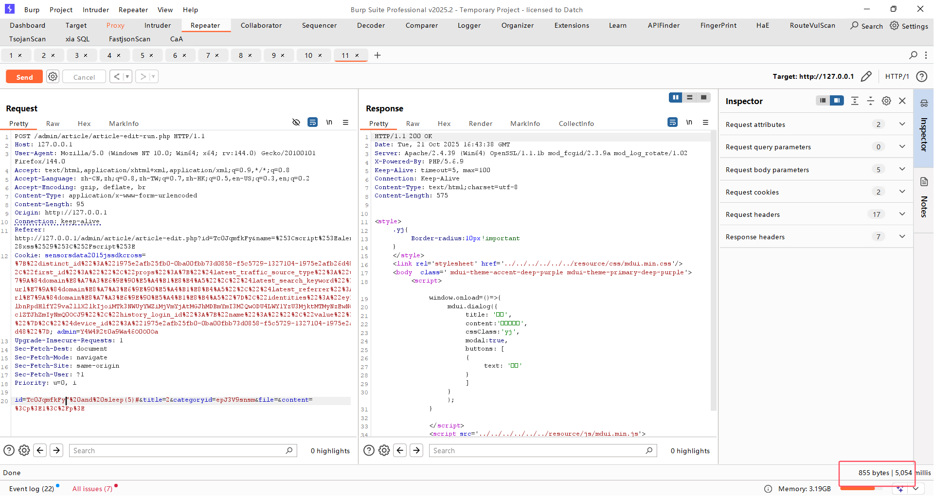Click the request settings gear beside Send
The height and width of the screenshot is (496, 934).
click(x=53, y=77)
